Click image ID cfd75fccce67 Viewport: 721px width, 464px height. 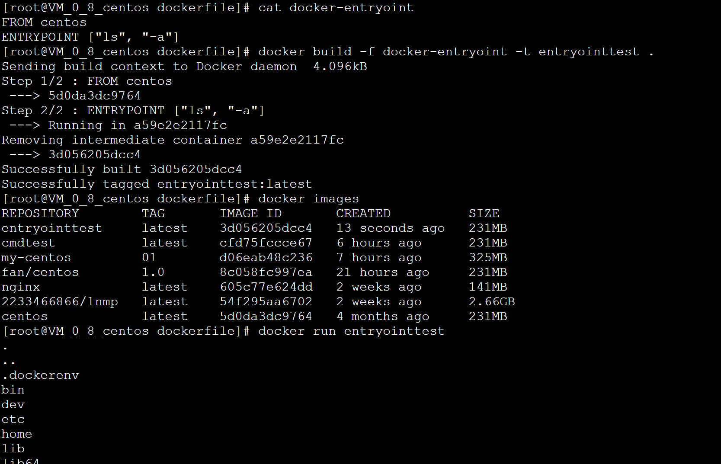pyautogui.click(x=266, y=243)
